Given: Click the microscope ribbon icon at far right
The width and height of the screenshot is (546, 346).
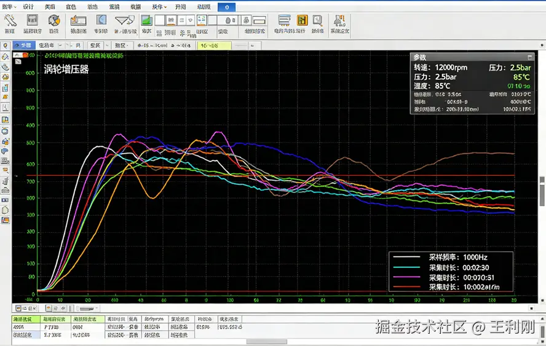Looking at the screenshot, I should (339, 20).
